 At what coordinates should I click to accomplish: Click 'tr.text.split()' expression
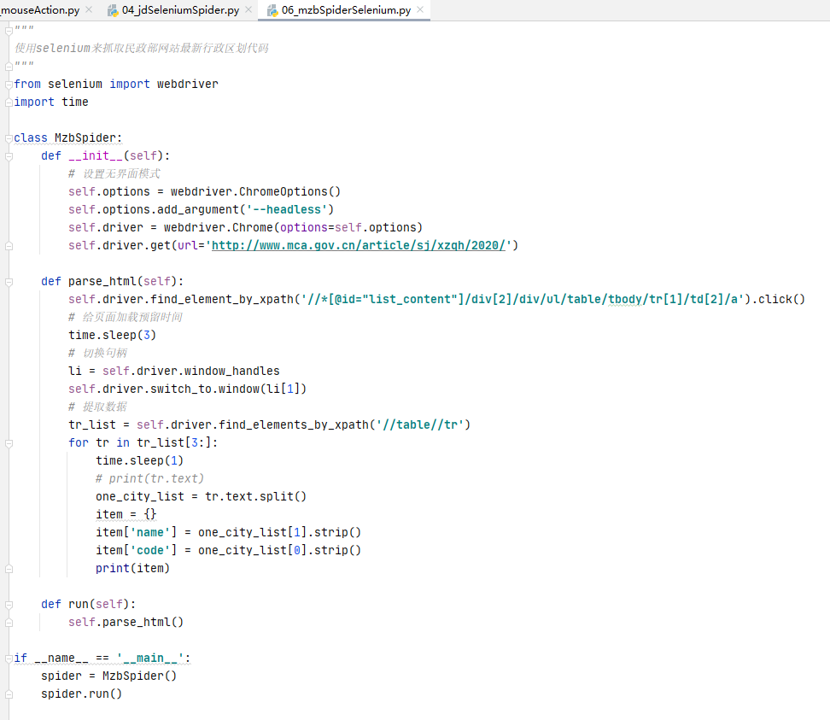(255, 496)
